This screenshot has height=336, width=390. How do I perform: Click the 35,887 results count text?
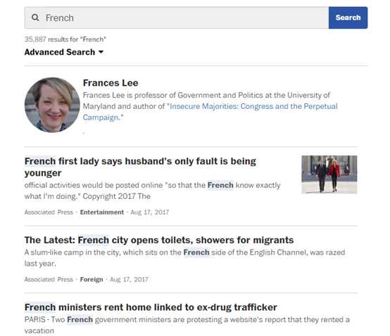click(65, 39)
